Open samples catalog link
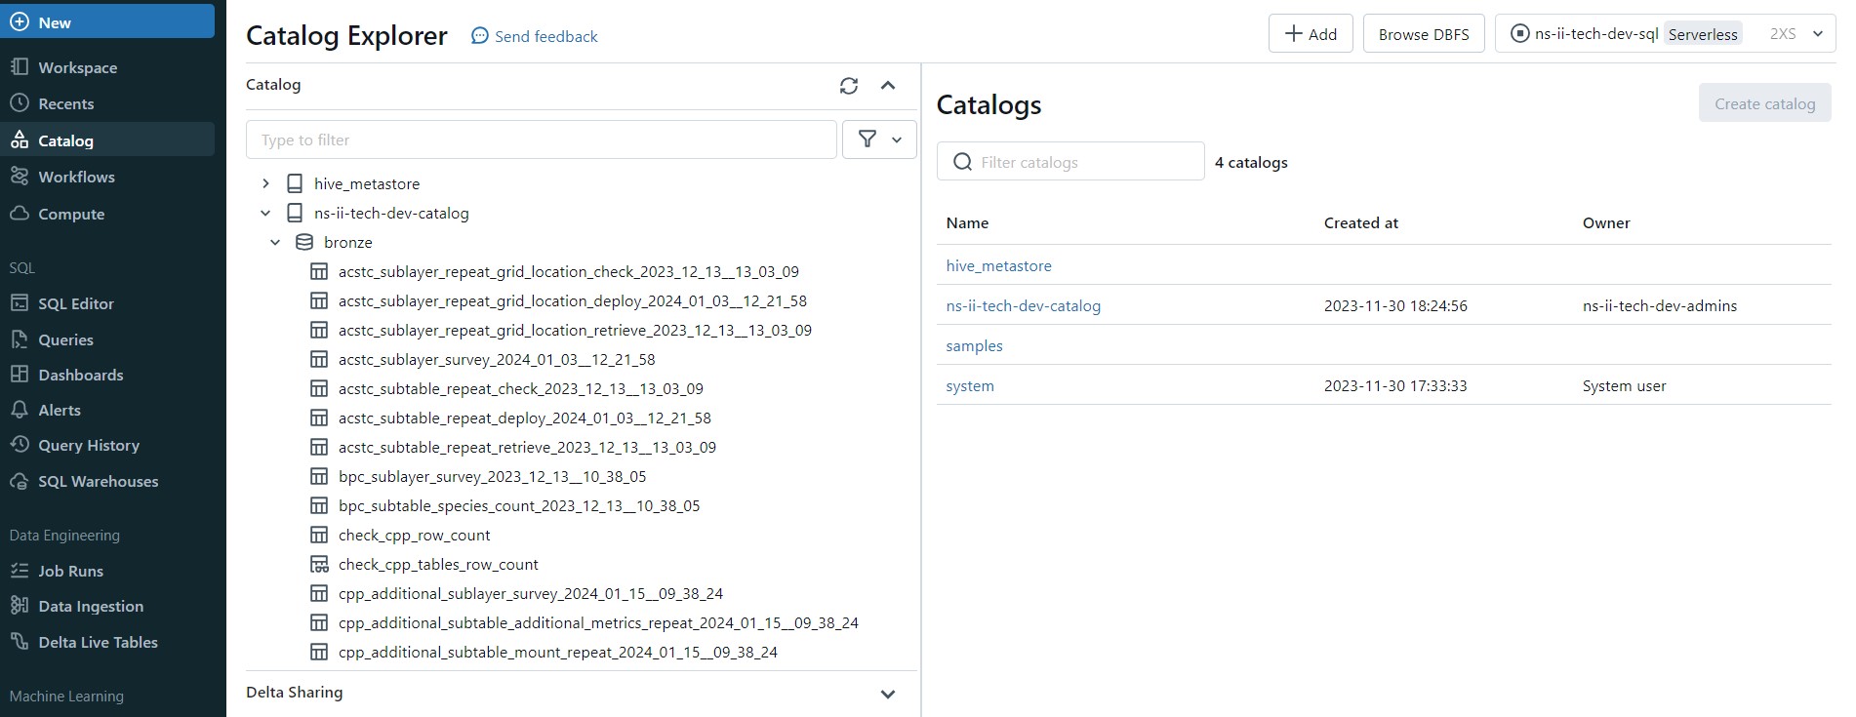The image size is (1856, 717). point(974,345)
